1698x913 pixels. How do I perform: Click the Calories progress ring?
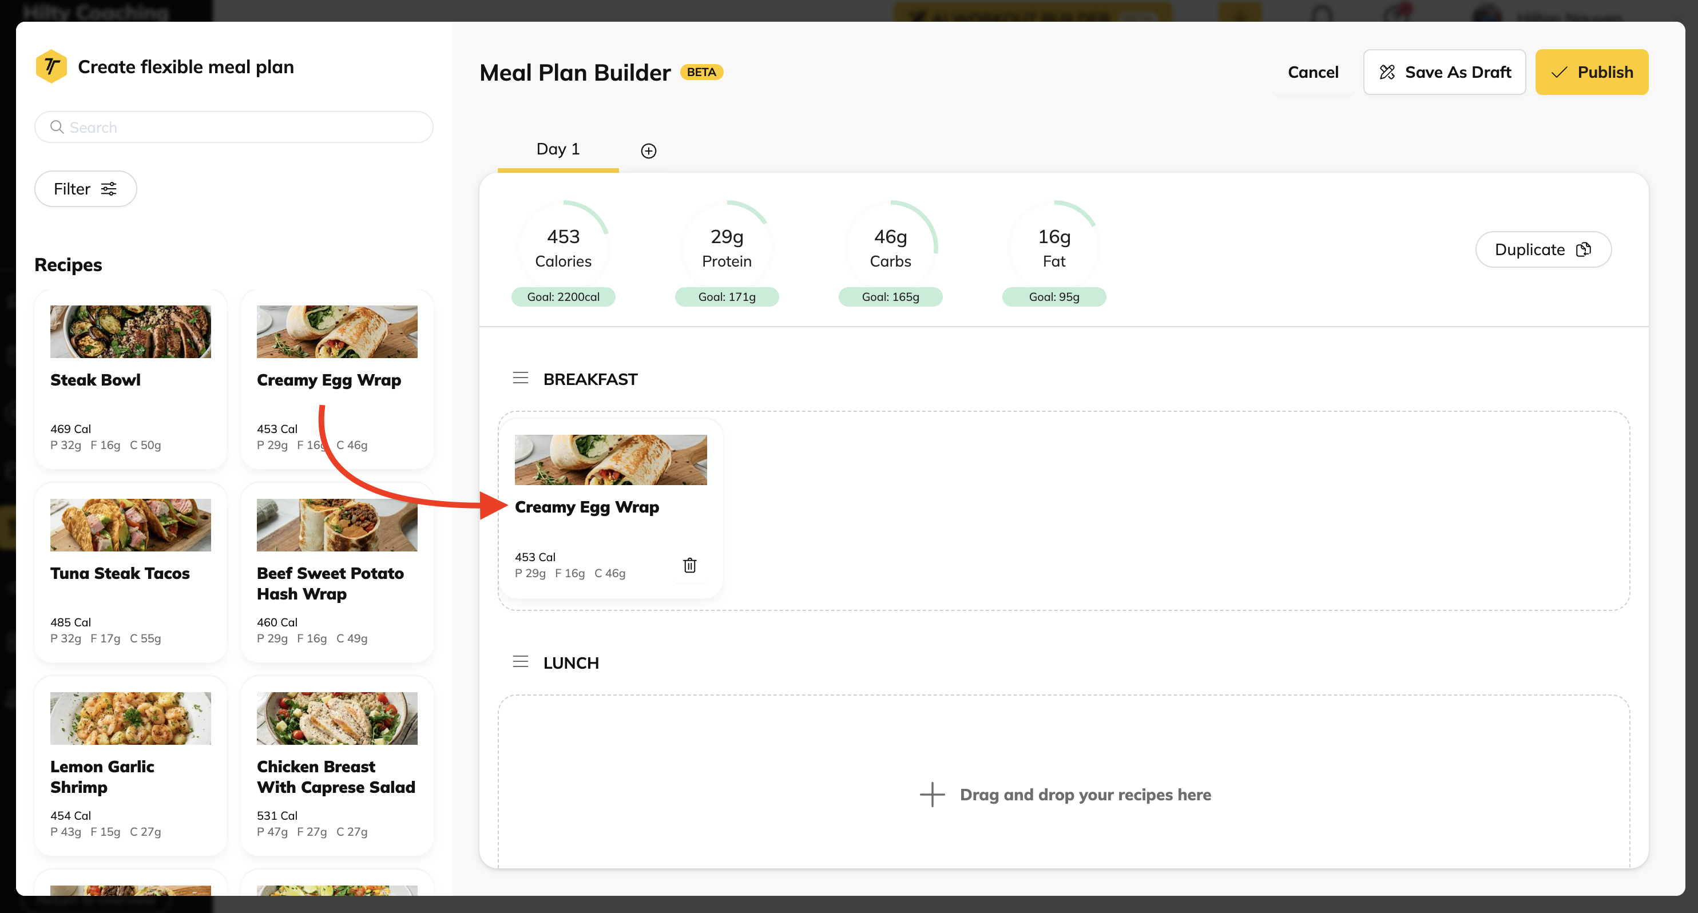[563, 247]
